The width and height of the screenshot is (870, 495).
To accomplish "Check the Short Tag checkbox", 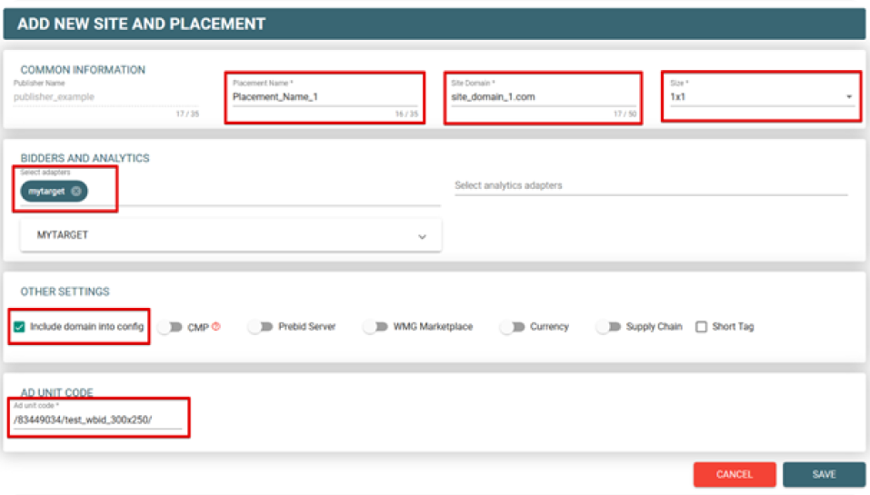I will (701, 326).
